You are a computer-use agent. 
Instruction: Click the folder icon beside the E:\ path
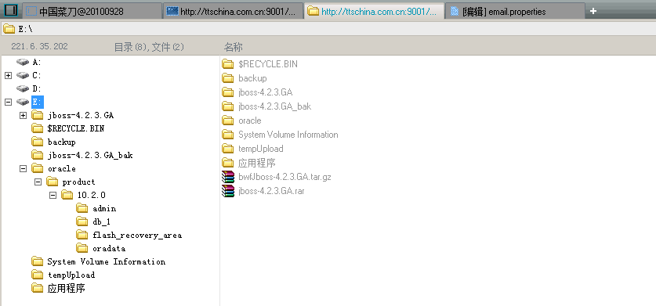click(9, 29)
